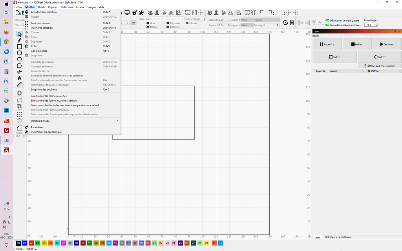Viewport: 402px width, 251px height.
Task: Click the Boolean overlap shapes tool
Action: coord(20,107)
